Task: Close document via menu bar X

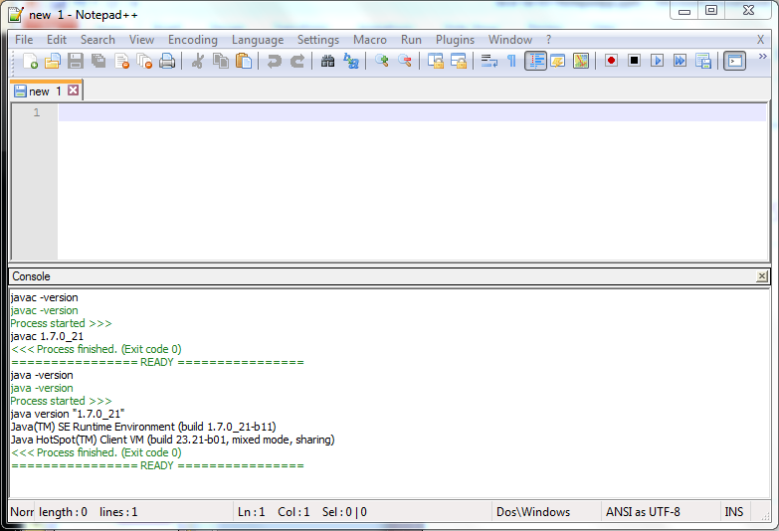Action: (760, 40)
